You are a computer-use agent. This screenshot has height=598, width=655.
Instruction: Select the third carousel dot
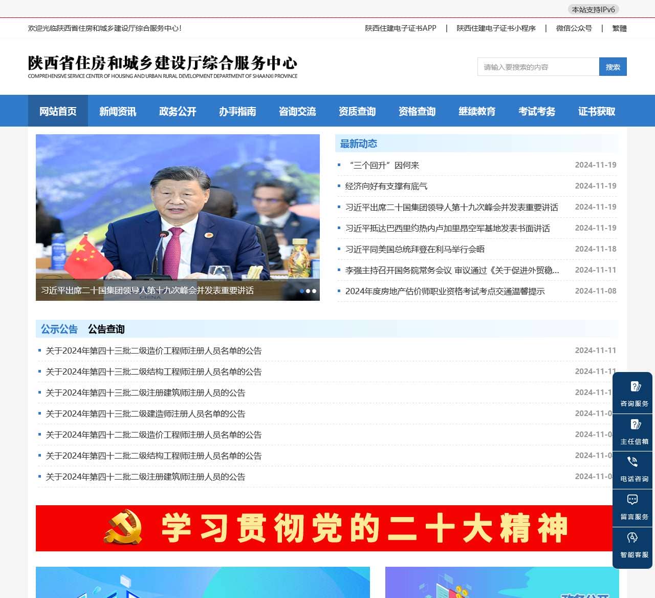click(314, 291)
